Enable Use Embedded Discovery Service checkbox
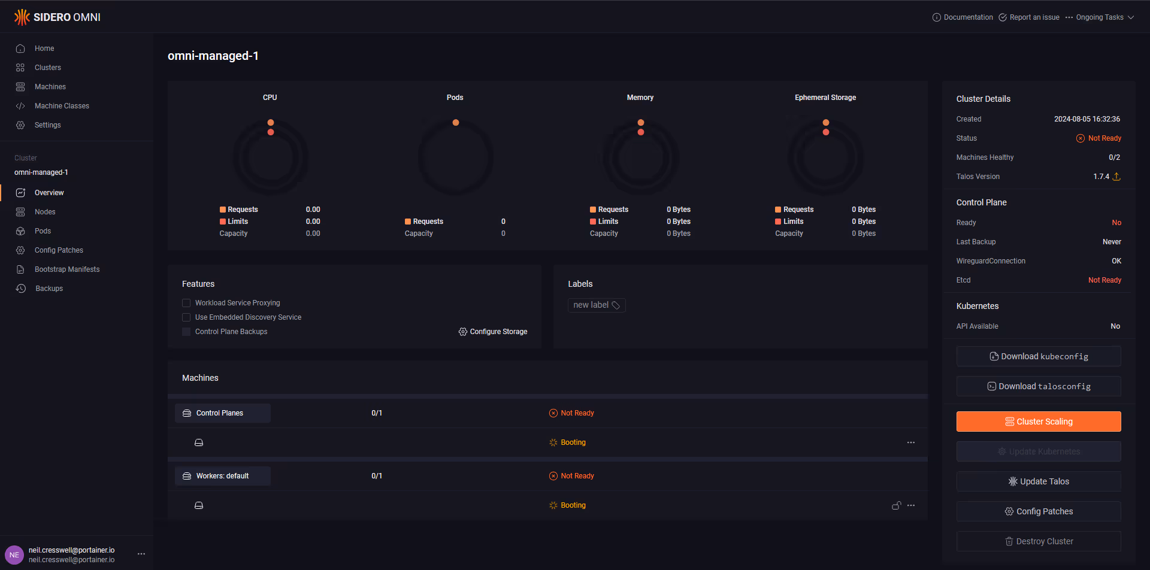This screenshot has height=570, width=1150. click(x=186, y=317)
